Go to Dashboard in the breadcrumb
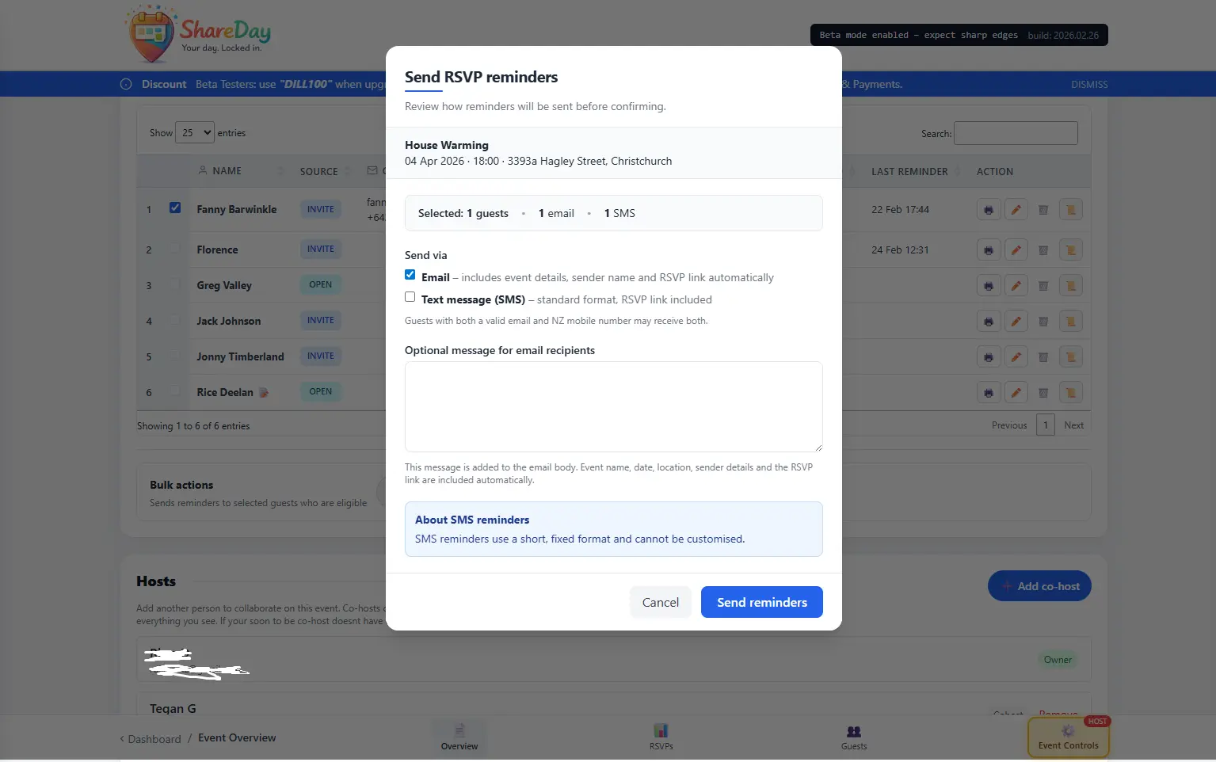Viewport: 1216px width, 762px height. (154, 739)
